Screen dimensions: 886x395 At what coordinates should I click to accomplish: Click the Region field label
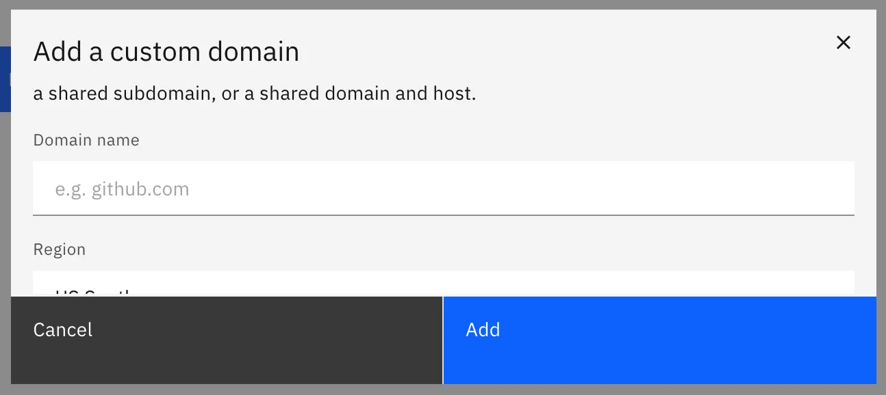tap(60, 249)
